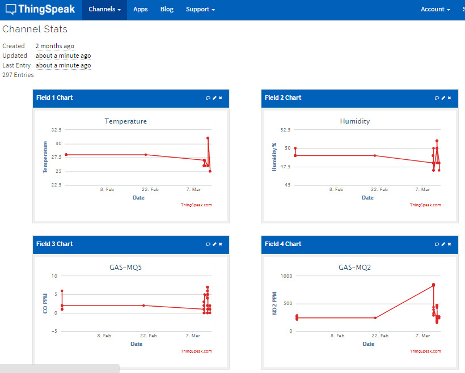Click the 'Humidity %' axis label
The image size is (465, 373).
click(274, 157)
